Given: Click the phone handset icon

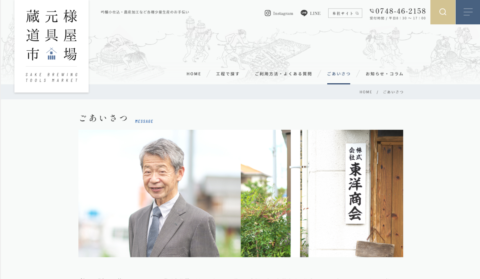Looking at the screenshot, I should [x=372, y=11].
